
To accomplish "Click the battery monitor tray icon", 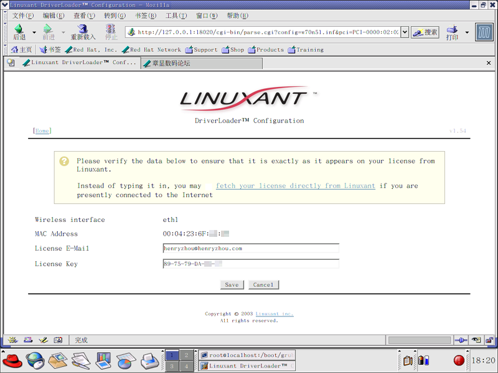I will (x=424, y=361).
